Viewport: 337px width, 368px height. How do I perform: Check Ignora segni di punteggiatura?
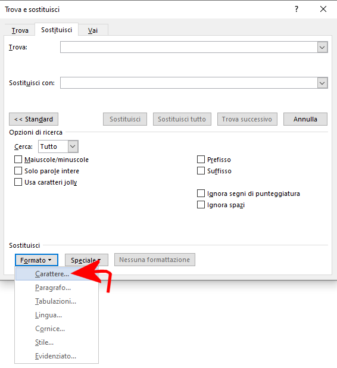click(201, 194)
